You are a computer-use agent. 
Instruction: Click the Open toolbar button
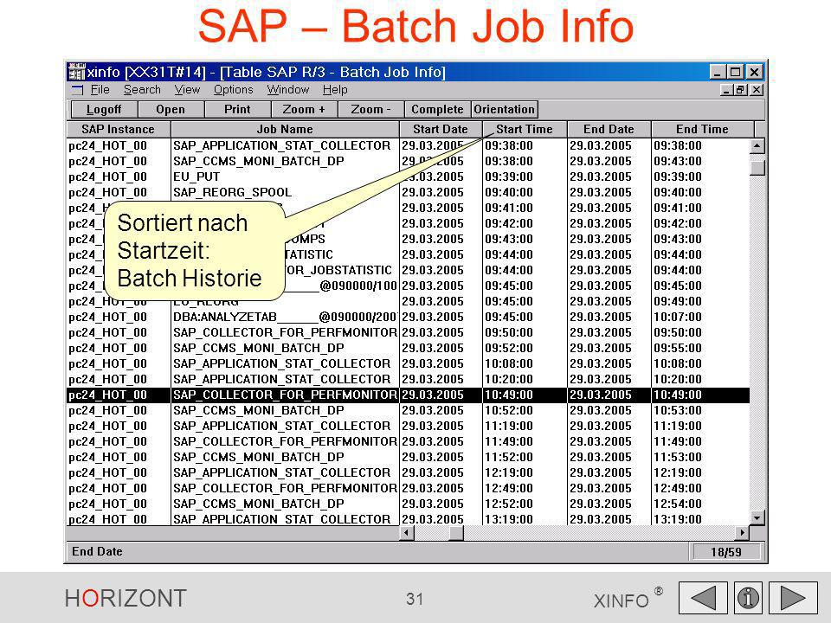tap(171, 110)
